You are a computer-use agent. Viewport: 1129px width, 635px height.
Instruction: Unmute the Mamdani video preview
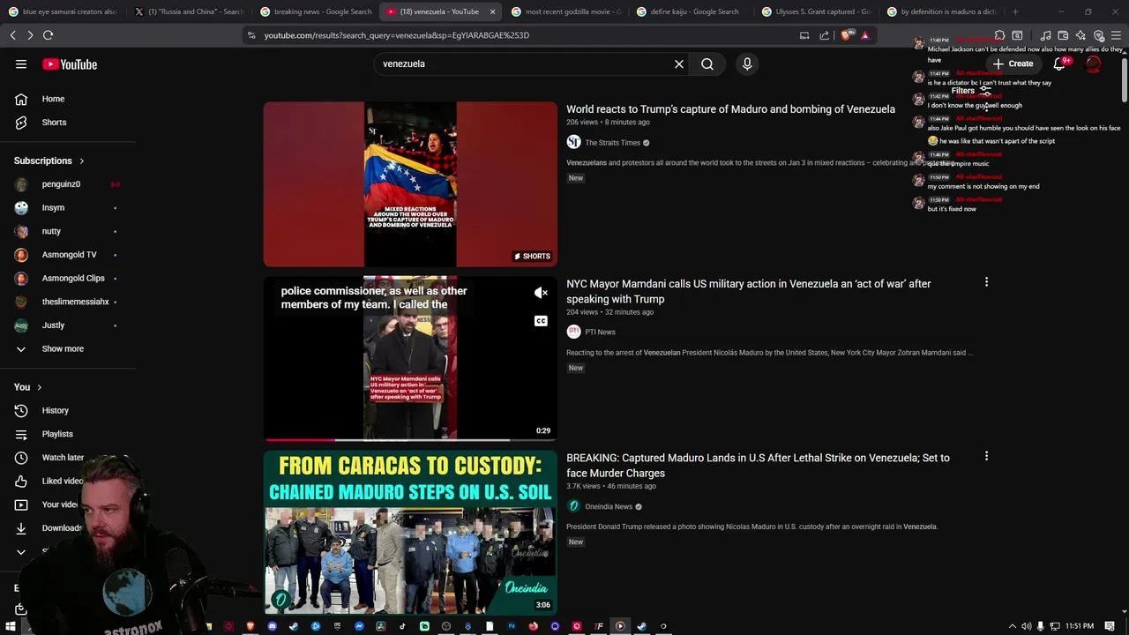pos(541,293)
